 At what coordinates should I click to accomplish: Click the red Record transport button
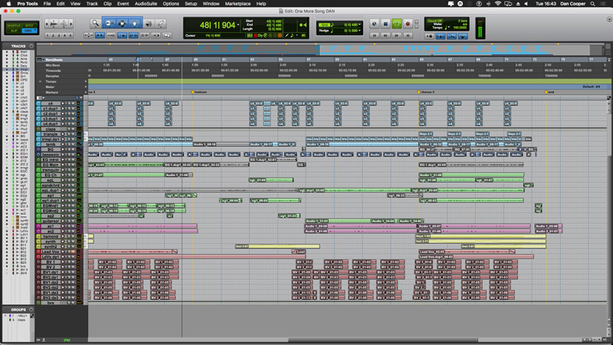click(408, 24)
